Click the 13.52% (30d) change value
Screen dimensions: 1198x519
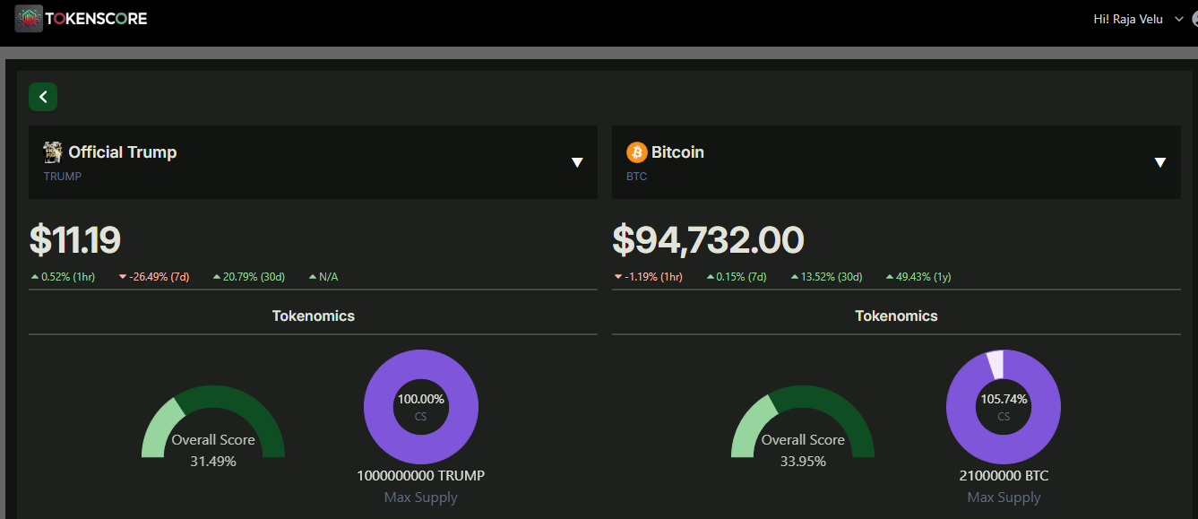click(826, 277)
